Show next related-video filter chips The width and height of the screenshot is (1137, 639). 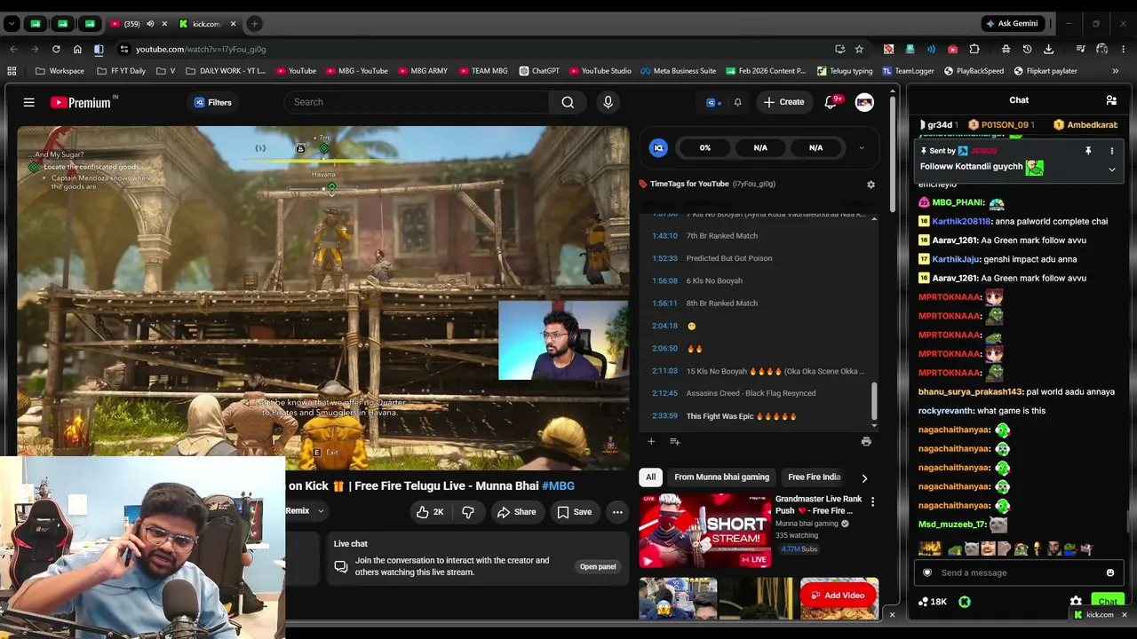[x=864, y=478]
